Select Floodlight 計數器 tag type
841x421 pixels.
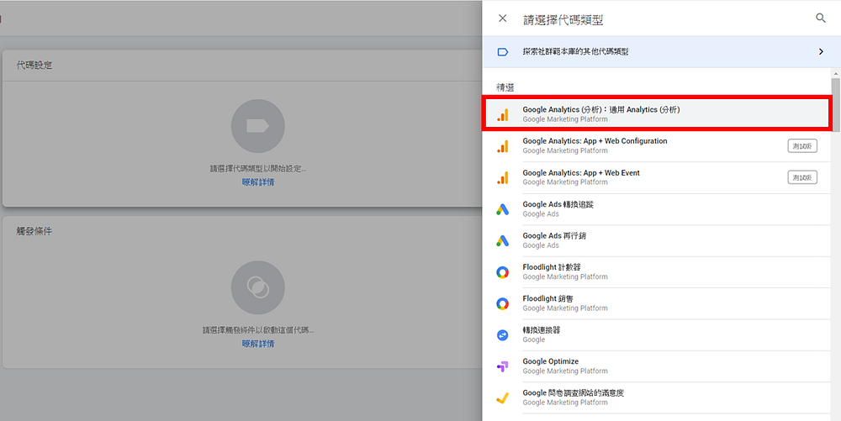point(658,271)
